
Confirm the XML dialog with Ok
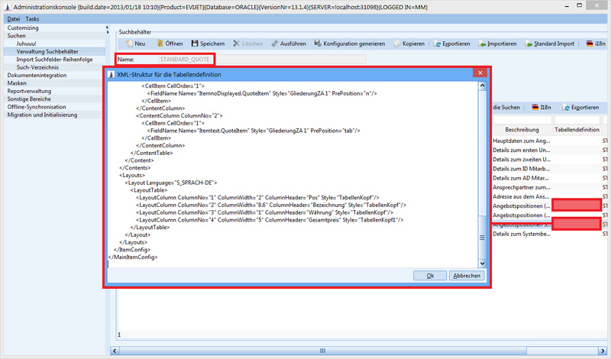tap(430, 275)
